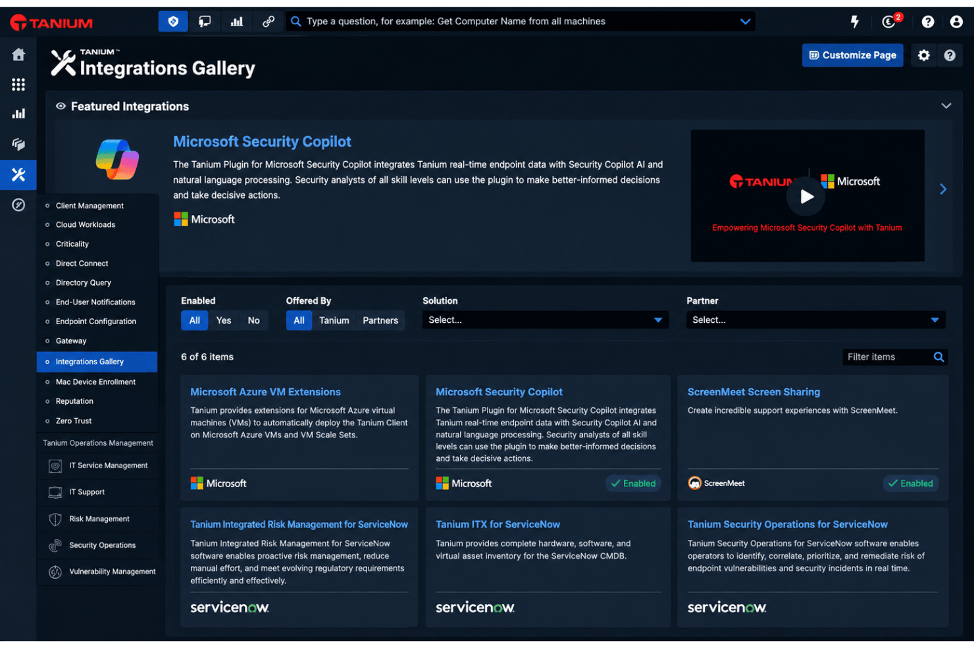Open Tanium Integrated Risk Management for ServiceNow
This screenshot has width=974, height=649.
299,525
